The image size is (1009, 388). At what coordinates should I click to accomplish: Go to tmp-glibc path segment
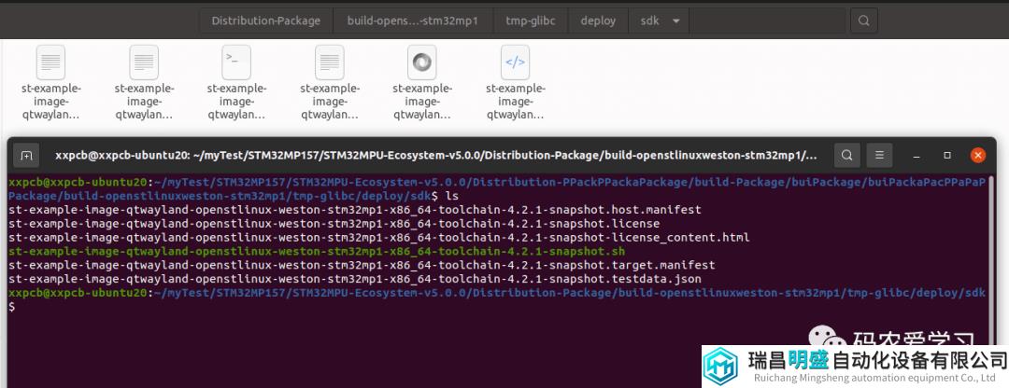pyautogui.click(x=531, y=21)
